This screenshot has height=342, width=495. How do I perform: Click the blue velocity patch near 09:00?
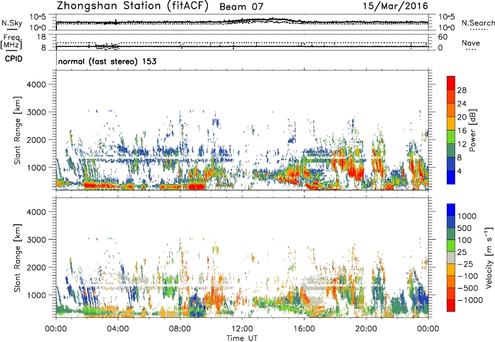pyautogui.click(x=196, y=306)
